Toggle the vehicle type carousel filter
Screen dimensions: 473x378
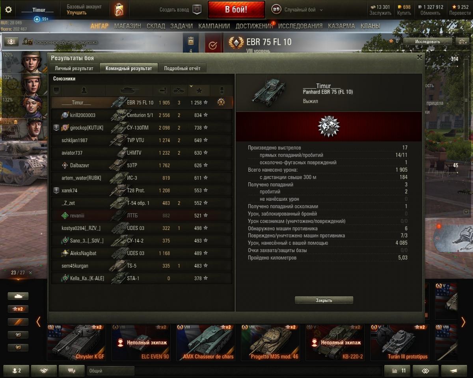[18, 296]
